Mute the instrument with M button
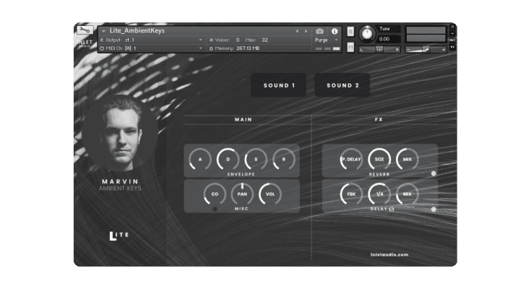 350,48
